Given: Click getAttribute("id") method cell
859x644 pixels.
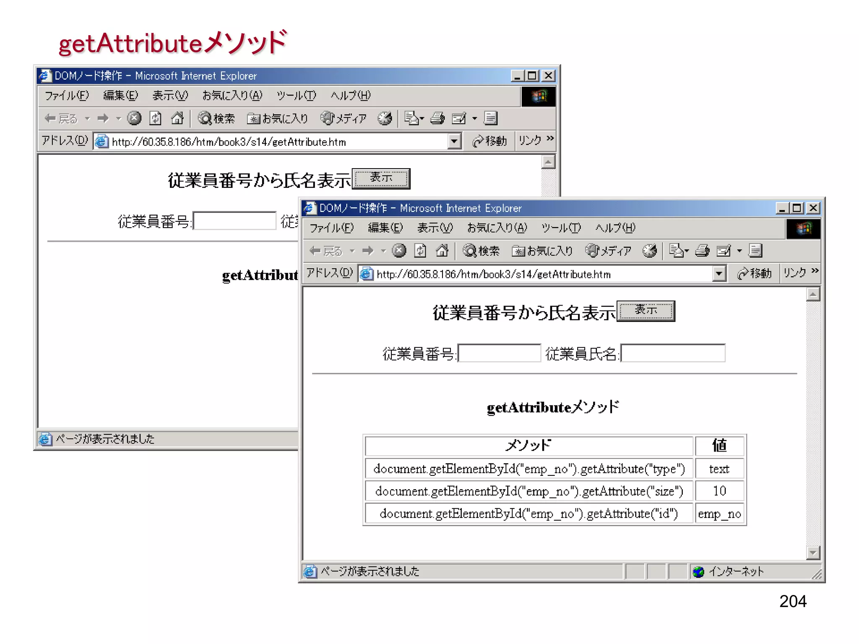Looking at the screenshot, I should tap(529, 513).
